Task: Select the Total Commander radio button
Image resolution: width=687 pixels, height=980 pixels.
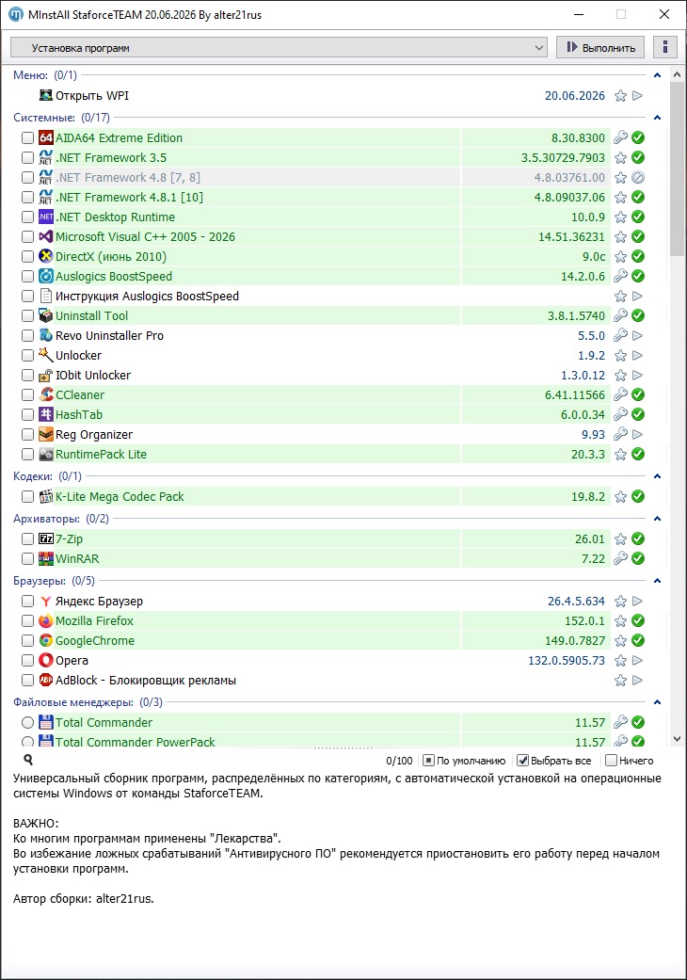Action: [x=27, y=722]
